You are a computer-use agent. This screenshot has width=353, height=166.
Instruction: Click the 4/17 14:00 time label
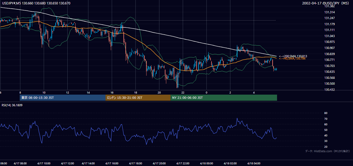(88, 164)
